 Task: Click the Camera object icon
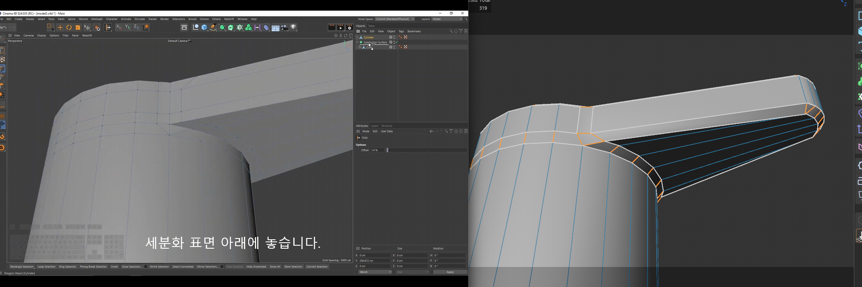285,28
